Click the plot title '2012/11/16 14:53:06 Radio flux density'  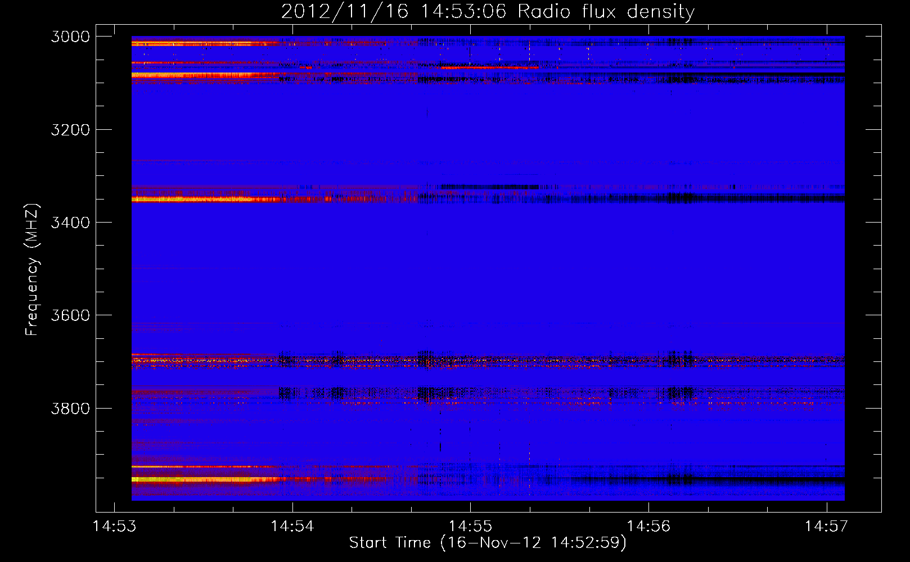[488, 12]
